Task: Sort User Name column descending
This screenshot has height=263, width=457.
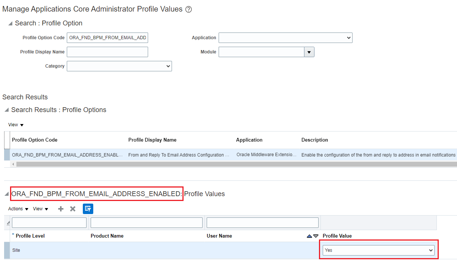Action: [x=316, y=236]
